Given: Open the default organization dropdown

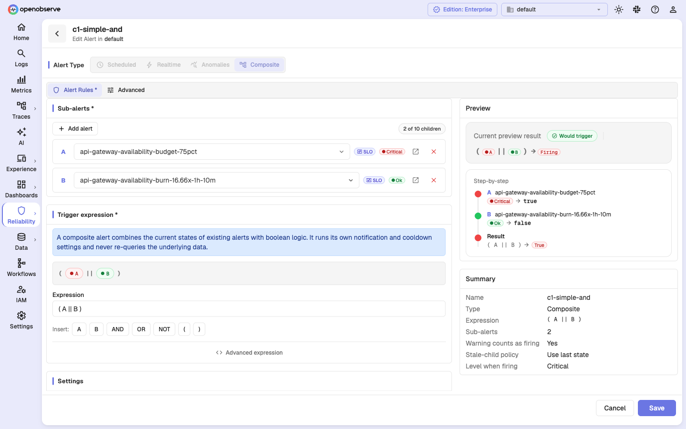Looking at the screenshot, I should point(555,10).
